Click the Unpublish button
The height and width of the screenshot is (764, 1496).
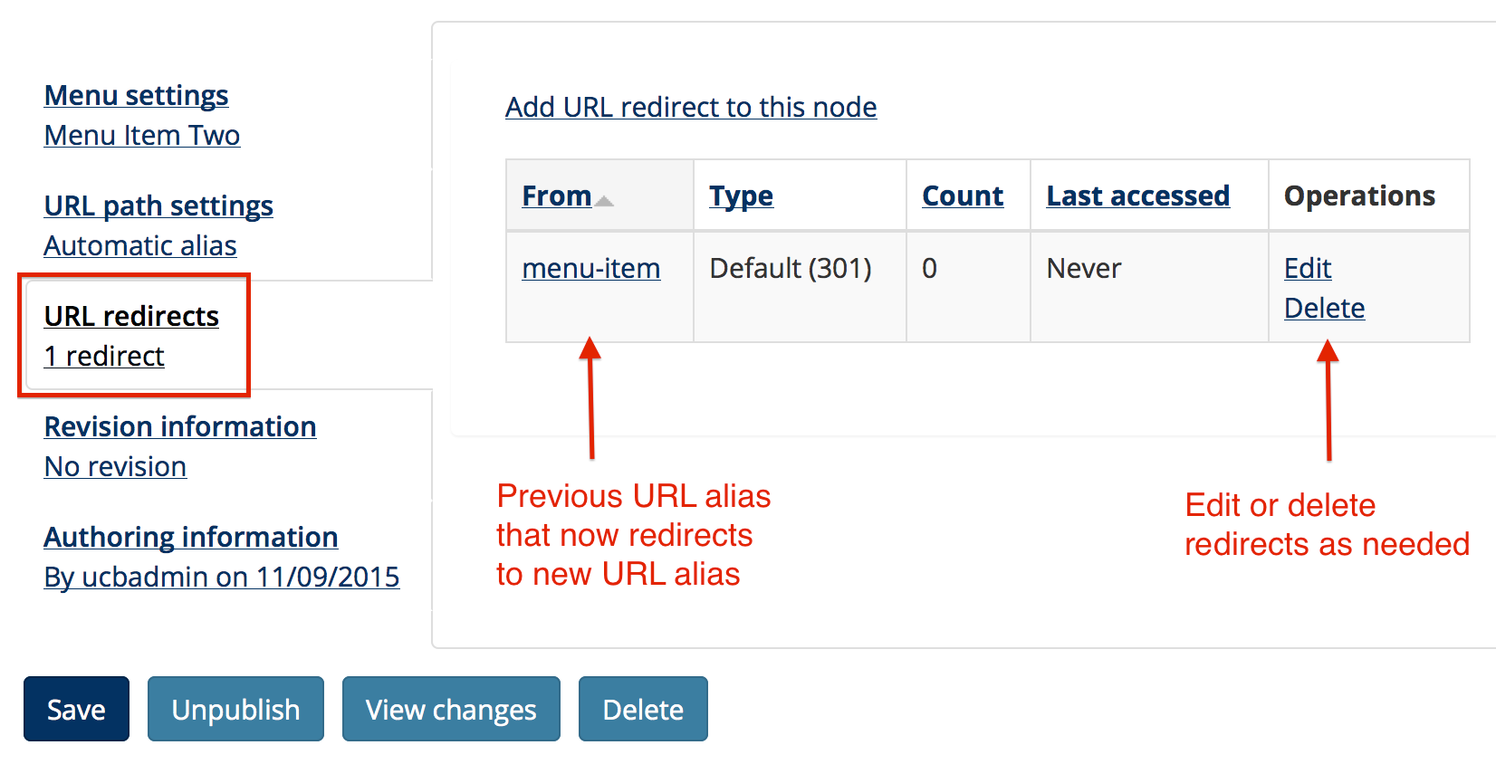pyautogui.click(x=235, y=709)
